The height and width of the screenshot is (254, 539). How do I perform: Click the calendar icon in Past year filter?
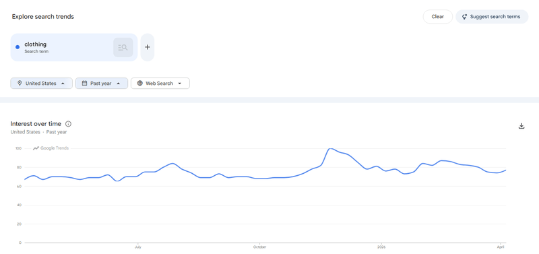(x=84, y=83)
